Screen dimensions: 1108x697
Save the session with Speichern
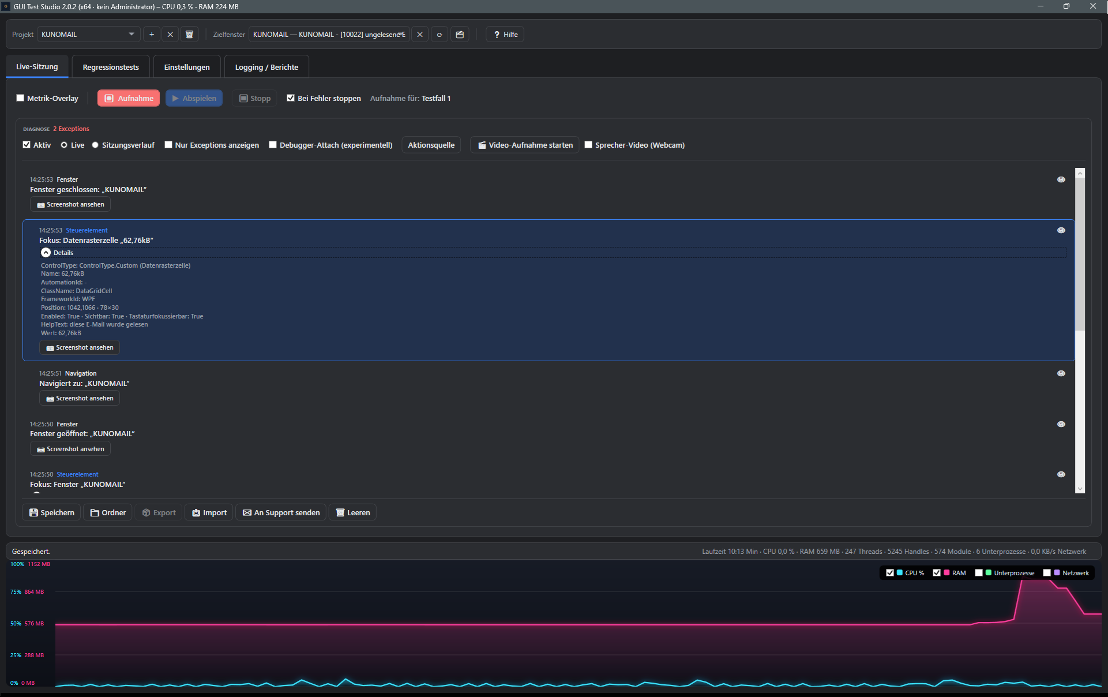pos(51,512)
